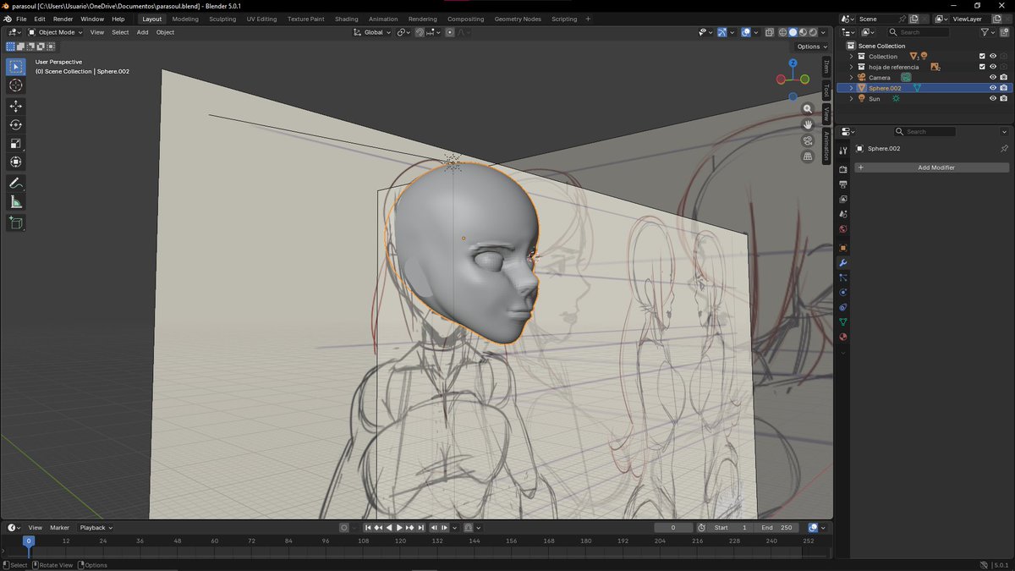This screenshot has width=1015, height=571.
Task: Open the Render menu
Action: coord(63,19)
